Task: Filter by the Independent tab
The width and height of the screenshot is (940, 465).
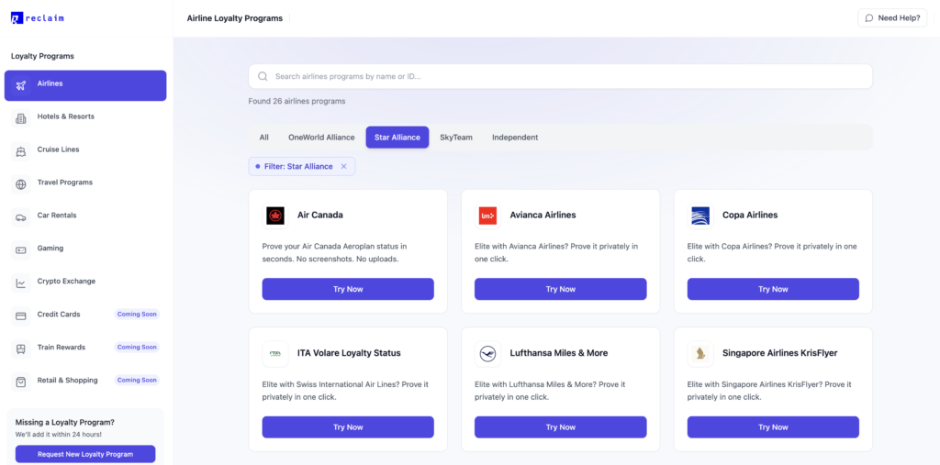Action: (x=515, y=138)
